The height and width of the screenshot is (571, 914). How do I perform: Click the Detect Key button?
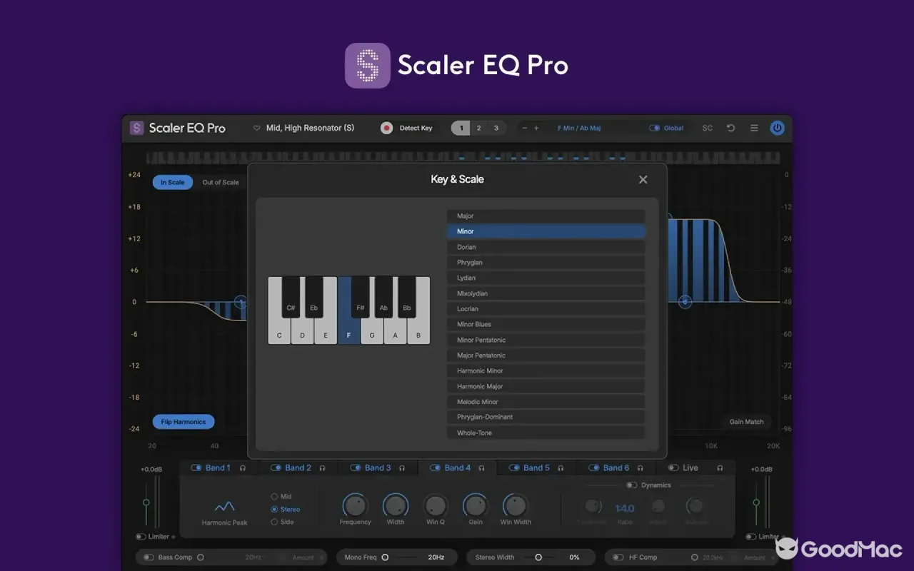coord(416,128)
